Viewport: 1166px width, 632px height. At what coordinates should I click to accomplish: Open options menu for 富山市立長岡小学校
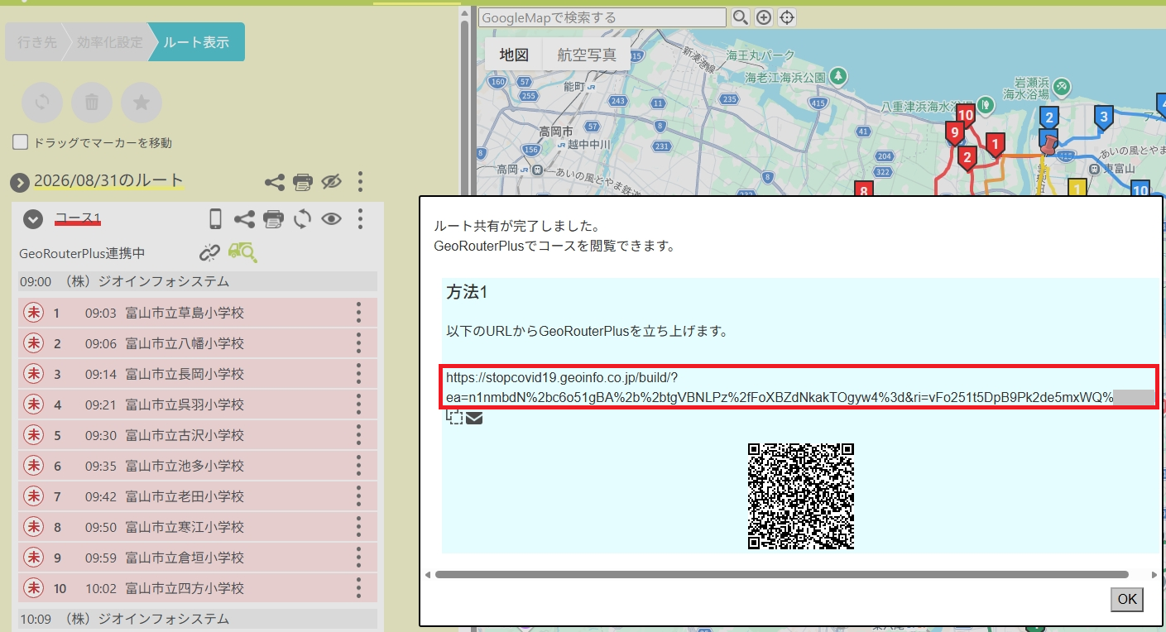coord(358,374)
